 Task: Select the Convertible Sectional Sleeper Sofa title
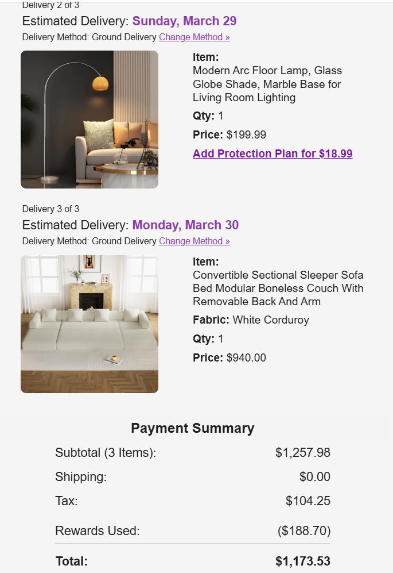[x=278, y=289]
